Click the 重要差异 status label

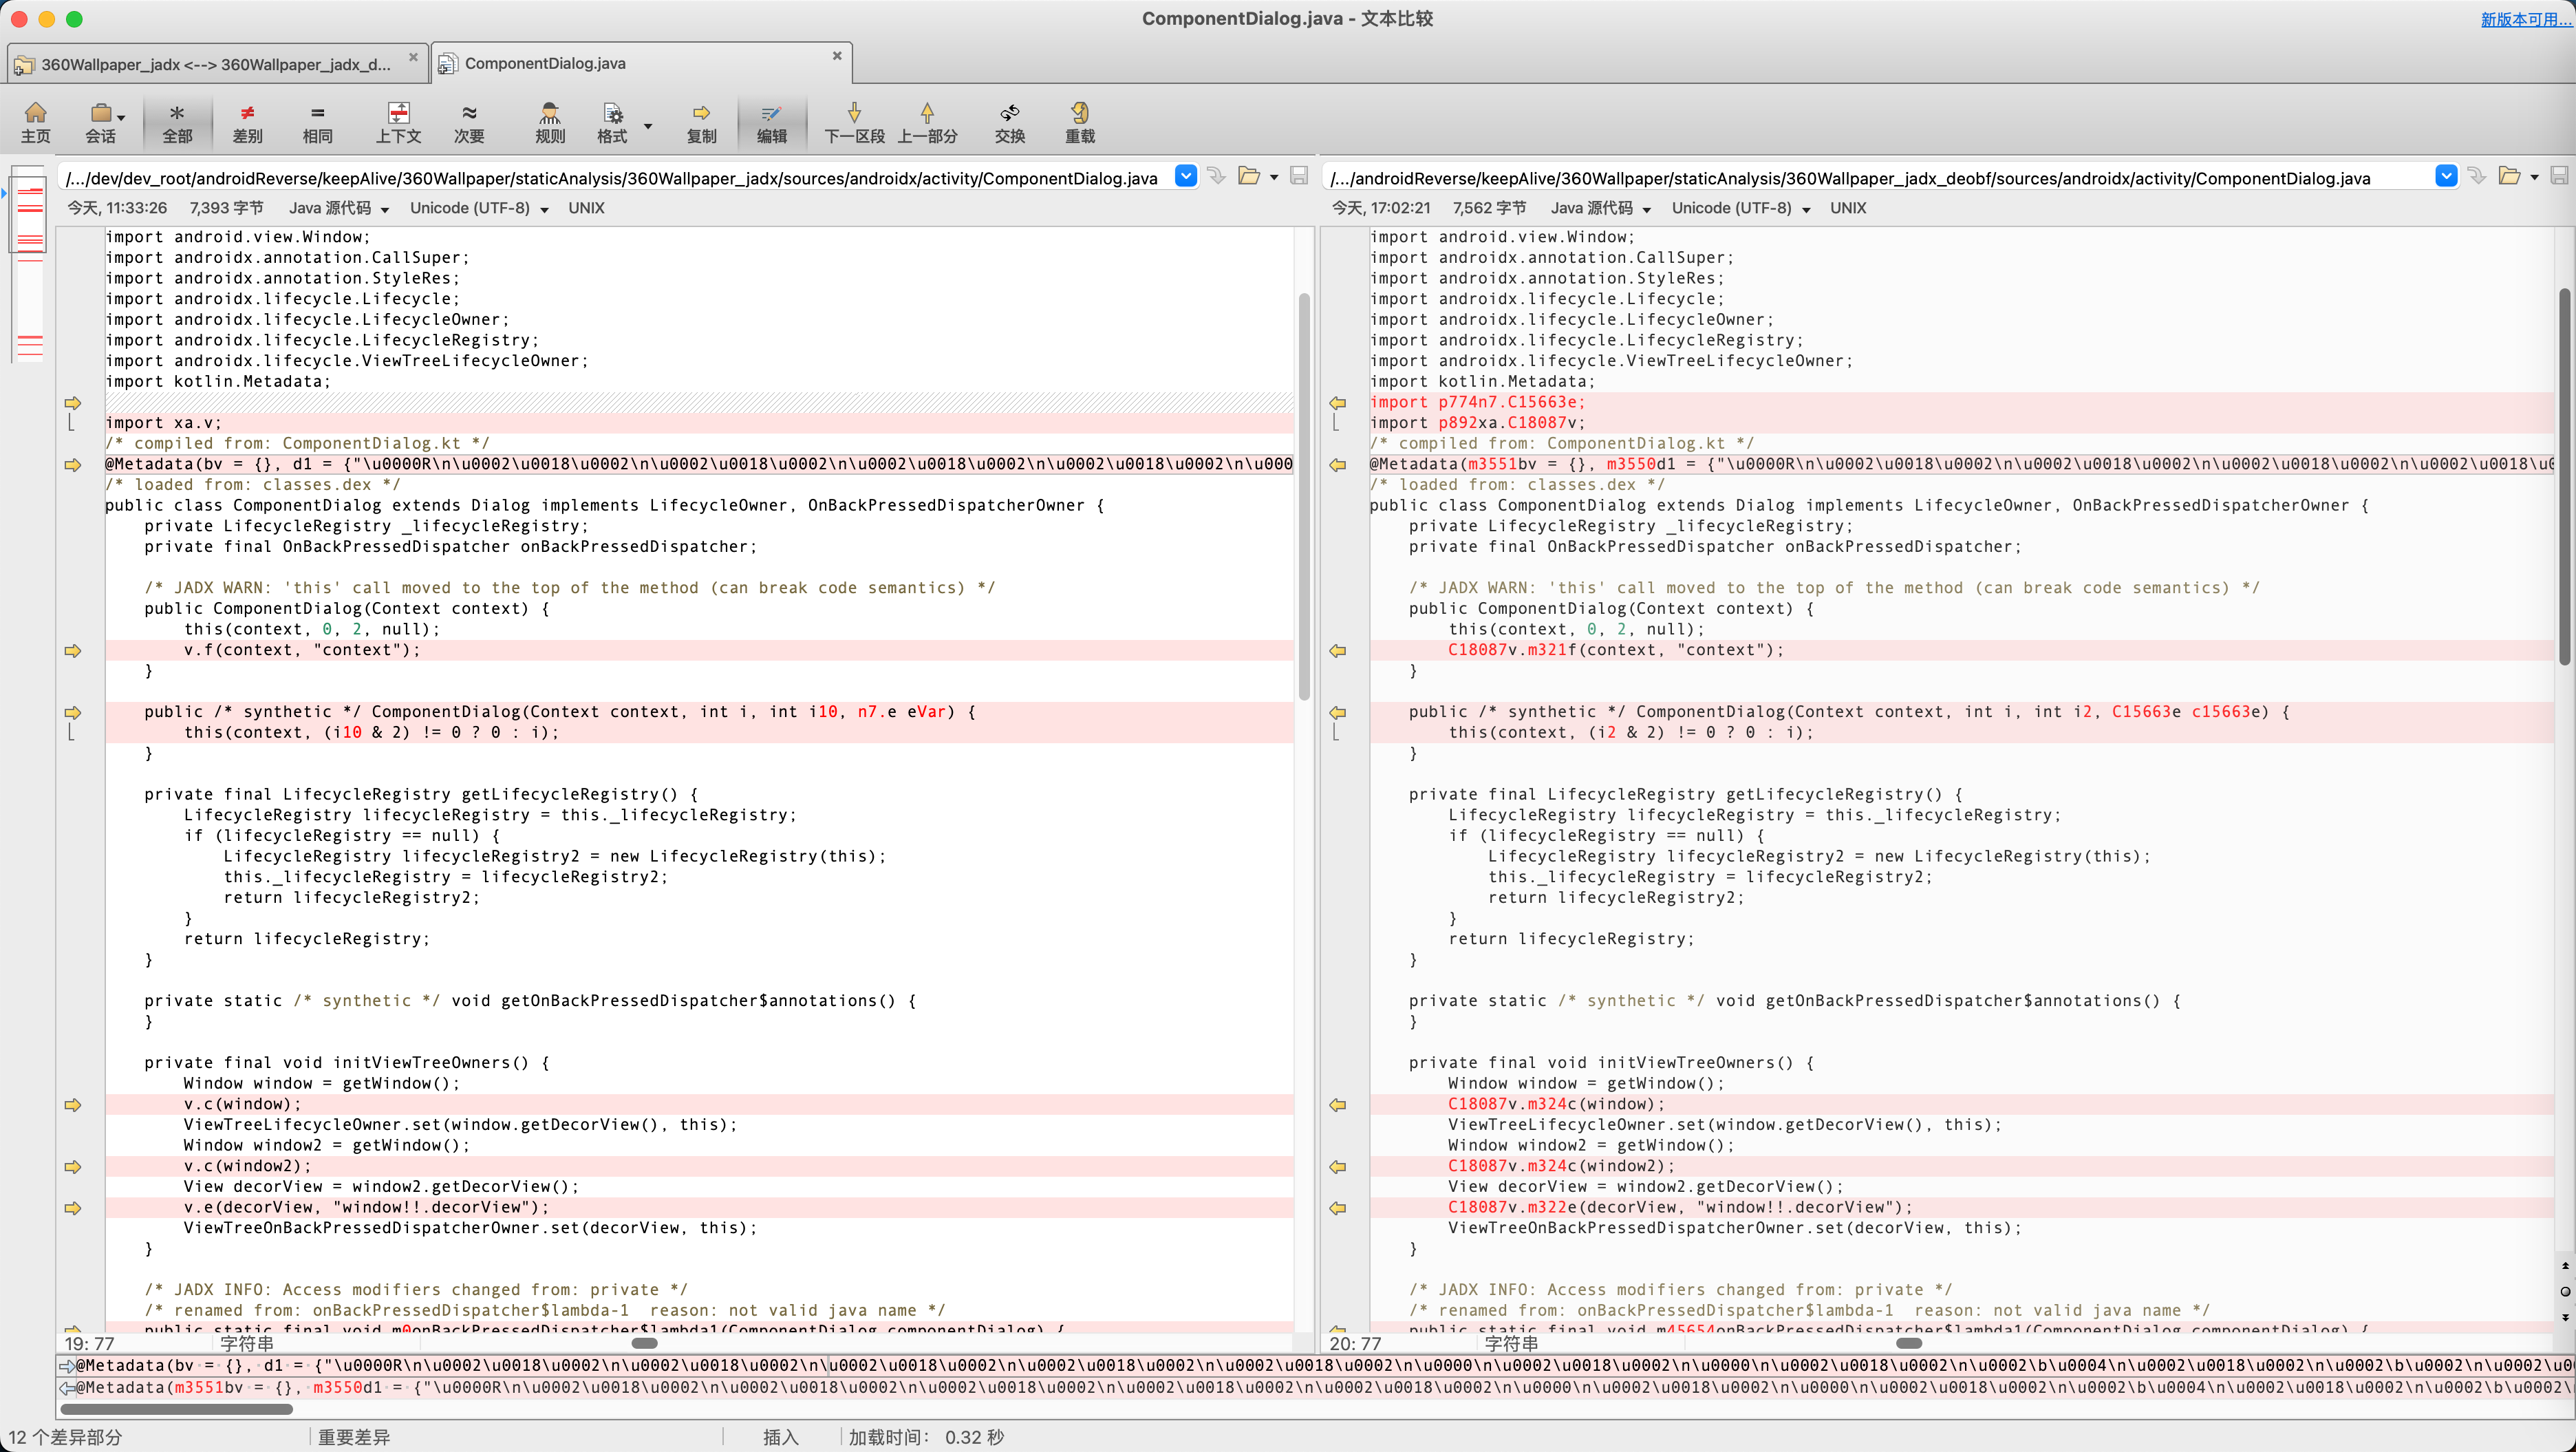click(354, 1437)
